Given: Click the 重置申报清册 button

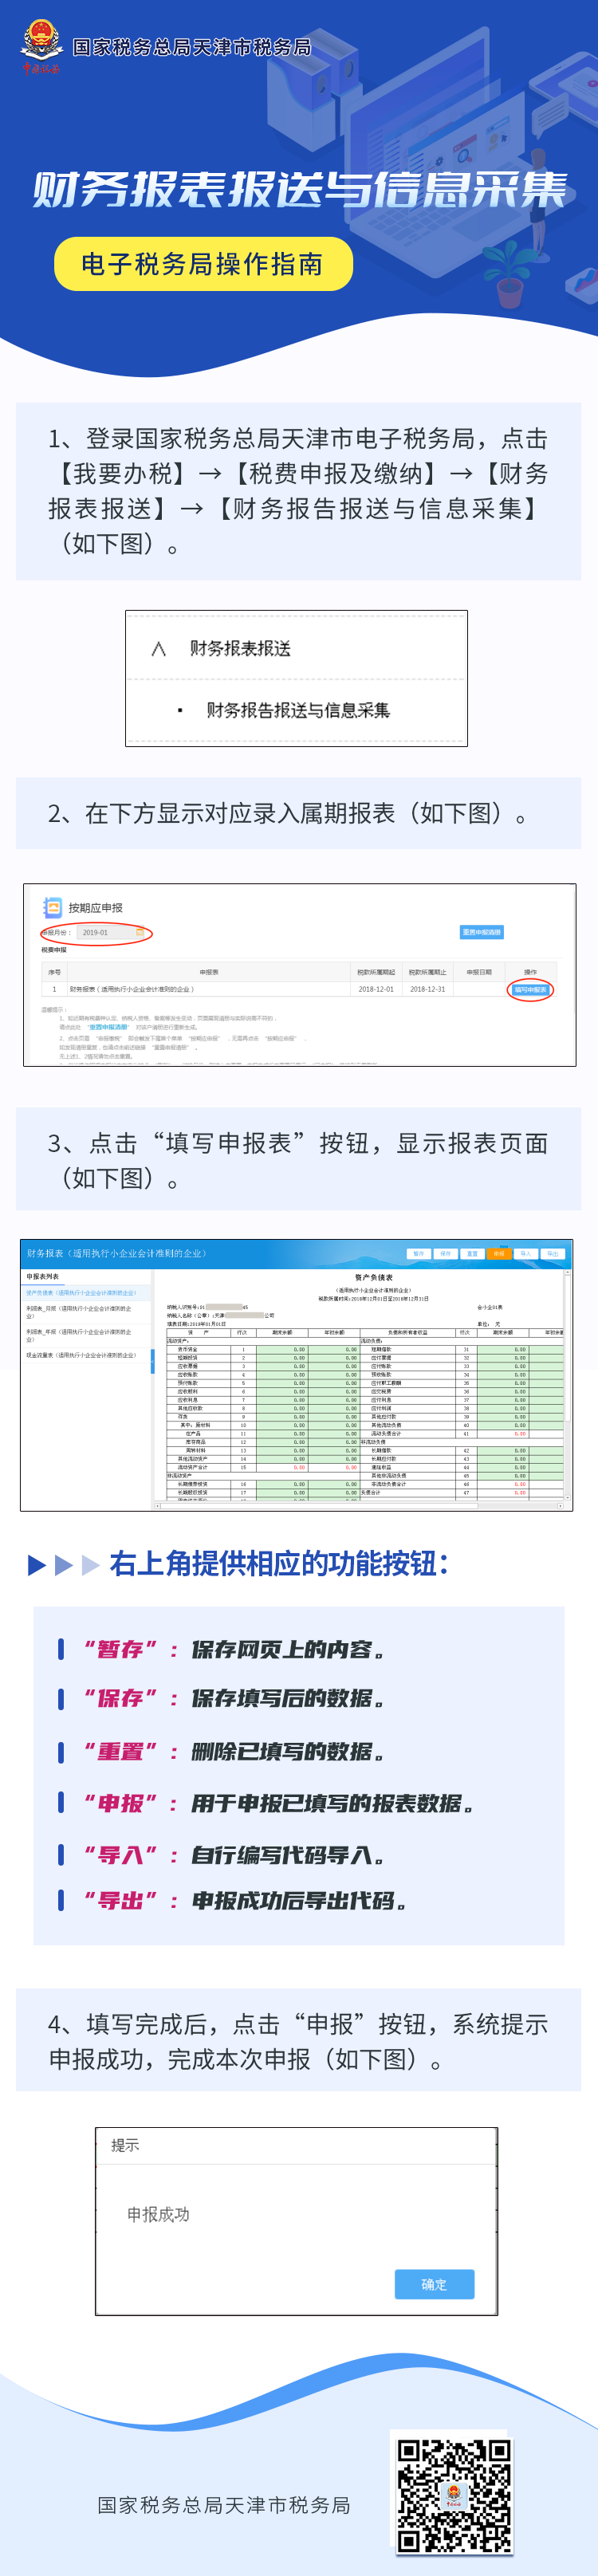Looking at the screenshot, I should (x=481, y=932).
